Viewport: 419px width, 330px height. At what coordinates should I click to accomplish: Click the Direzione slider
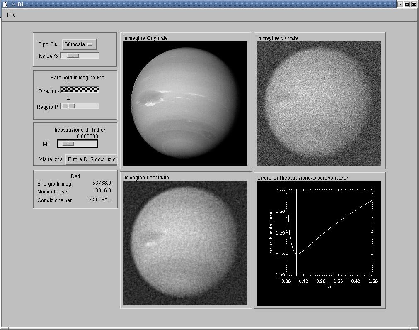[80, 90]
